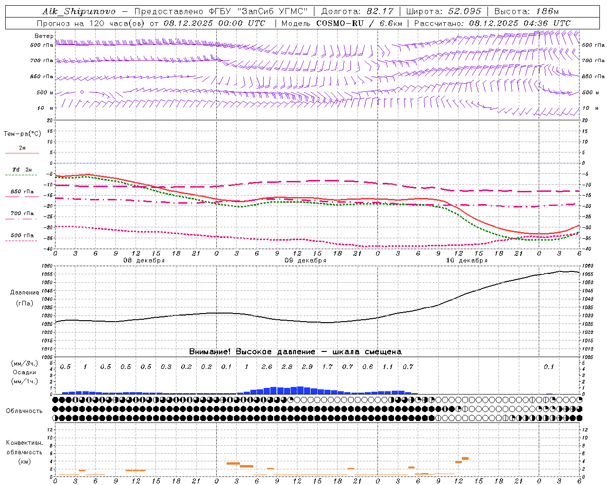Screen dimensions: 607x485
Task: Click the provider text ФГБУ "ЗапСиб УГМС"
Action: [258, 11]
